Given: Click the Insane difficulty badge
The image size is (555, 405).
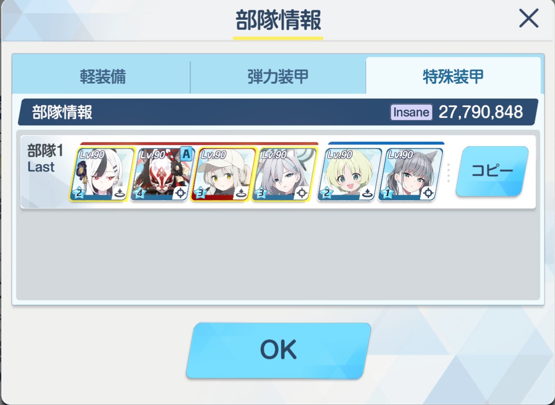Looking at the screenshot, I should (x=411, y=112).
